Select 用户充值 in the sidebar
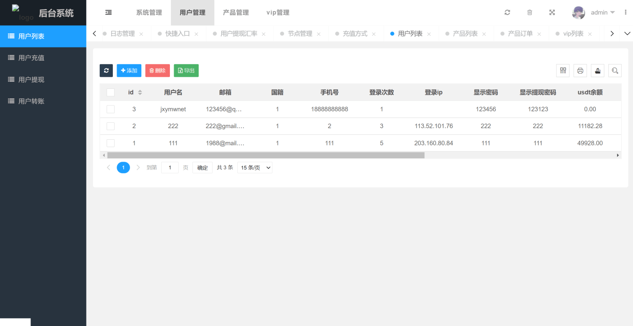633x326 pixels. 43,58
